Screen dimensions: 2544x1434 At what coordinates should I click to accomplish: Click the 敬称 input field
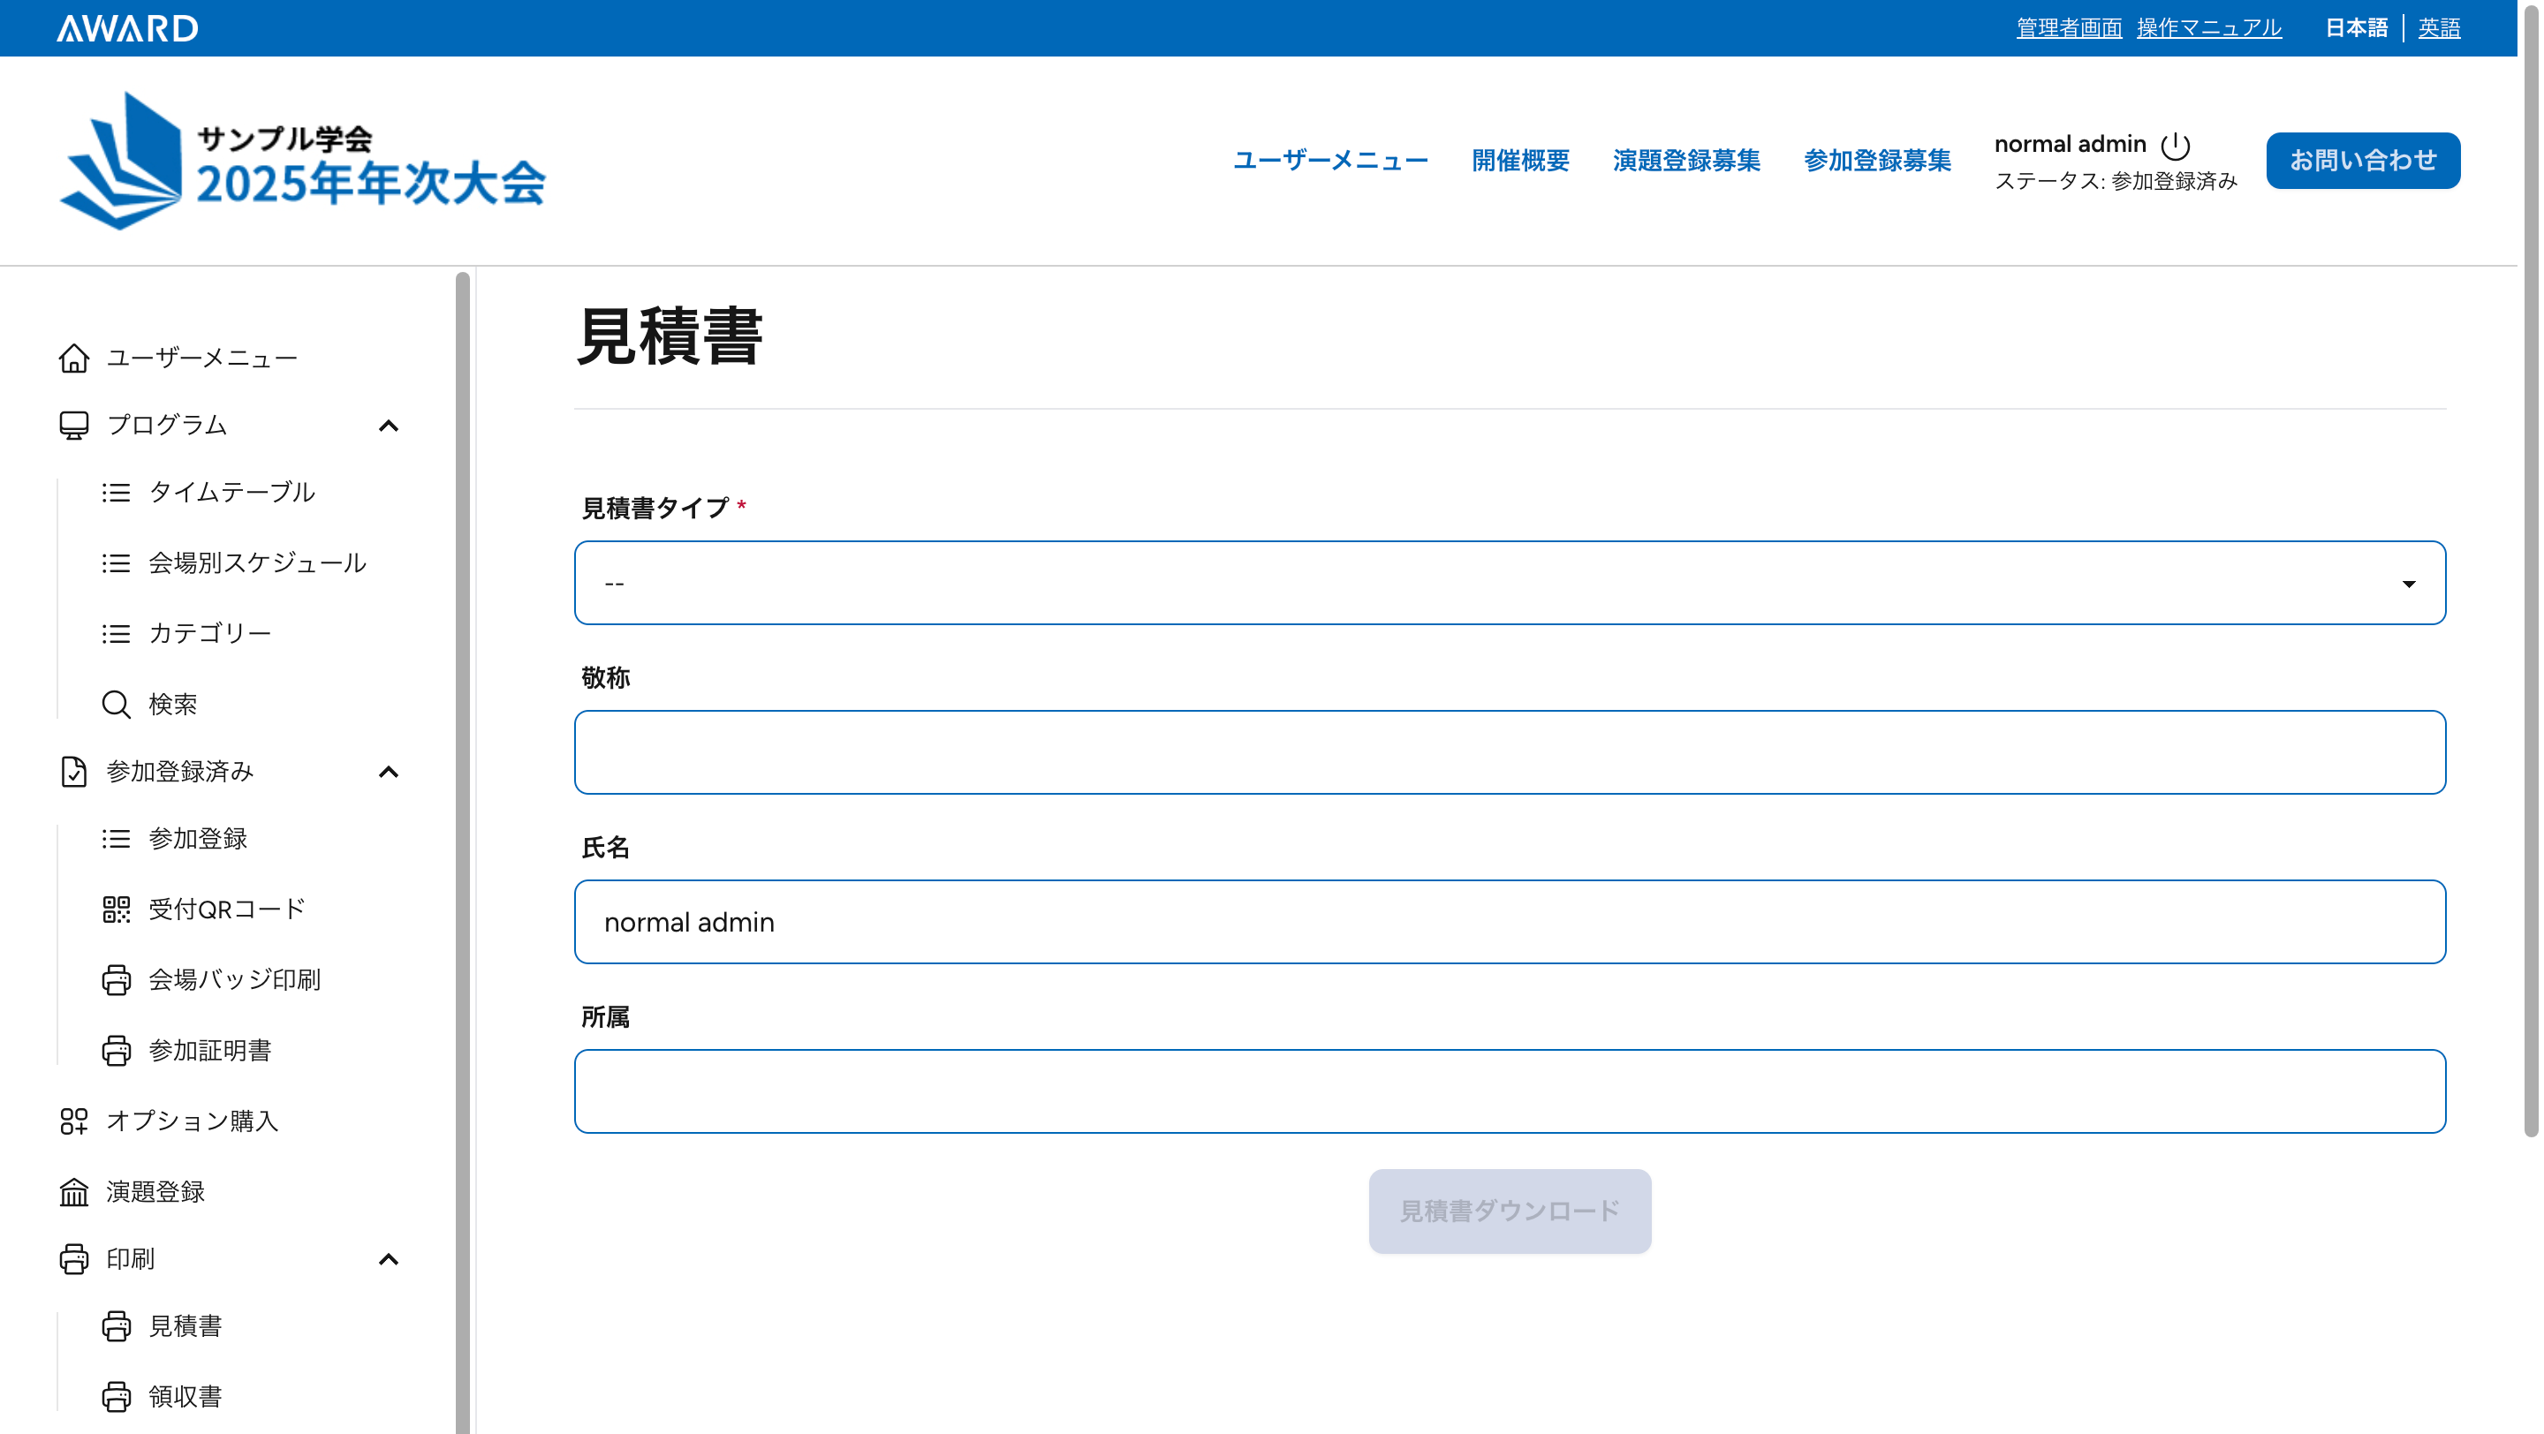tap(1510, 753)
